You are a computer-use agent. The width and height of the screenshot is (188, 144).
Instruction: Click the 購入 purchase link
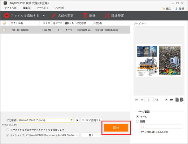(x=169, y=9)
